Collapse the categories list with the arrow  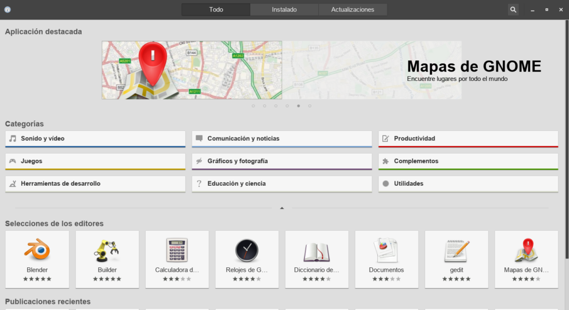click(x=282, y=208)
